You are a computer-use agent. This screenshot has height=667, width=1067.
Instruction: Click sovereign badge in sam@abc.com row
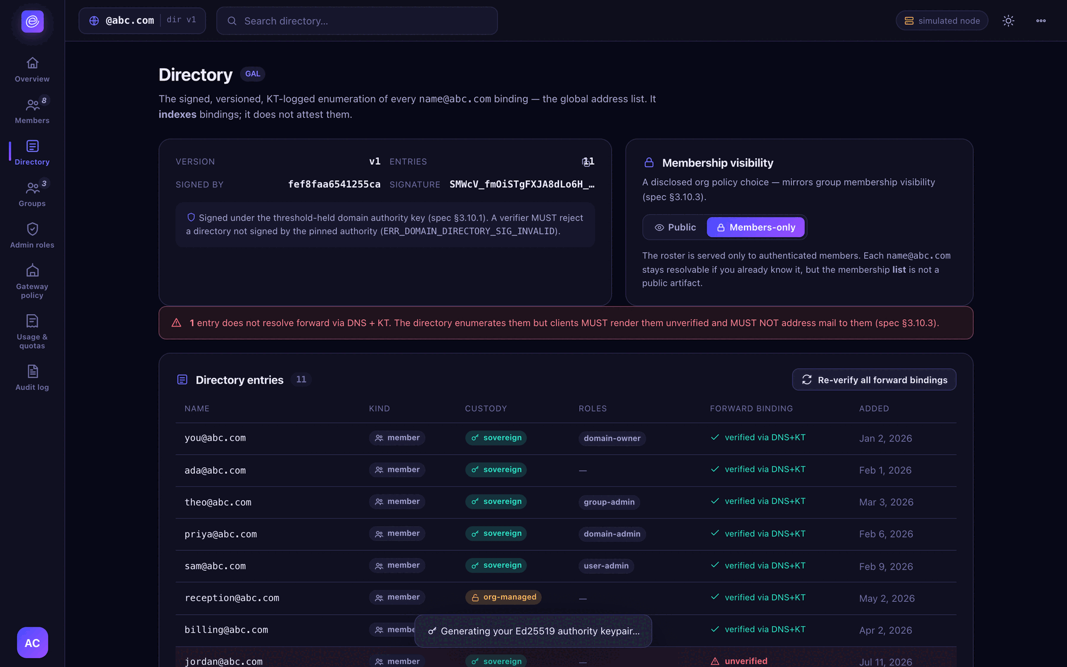tap(496, 566)
